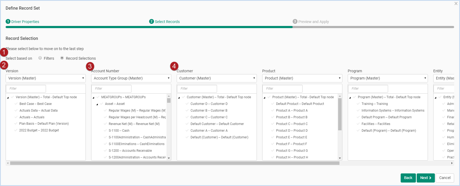Open the Version (Master) dropdown
The image size is (460, 186).
(x=46, y=78)
